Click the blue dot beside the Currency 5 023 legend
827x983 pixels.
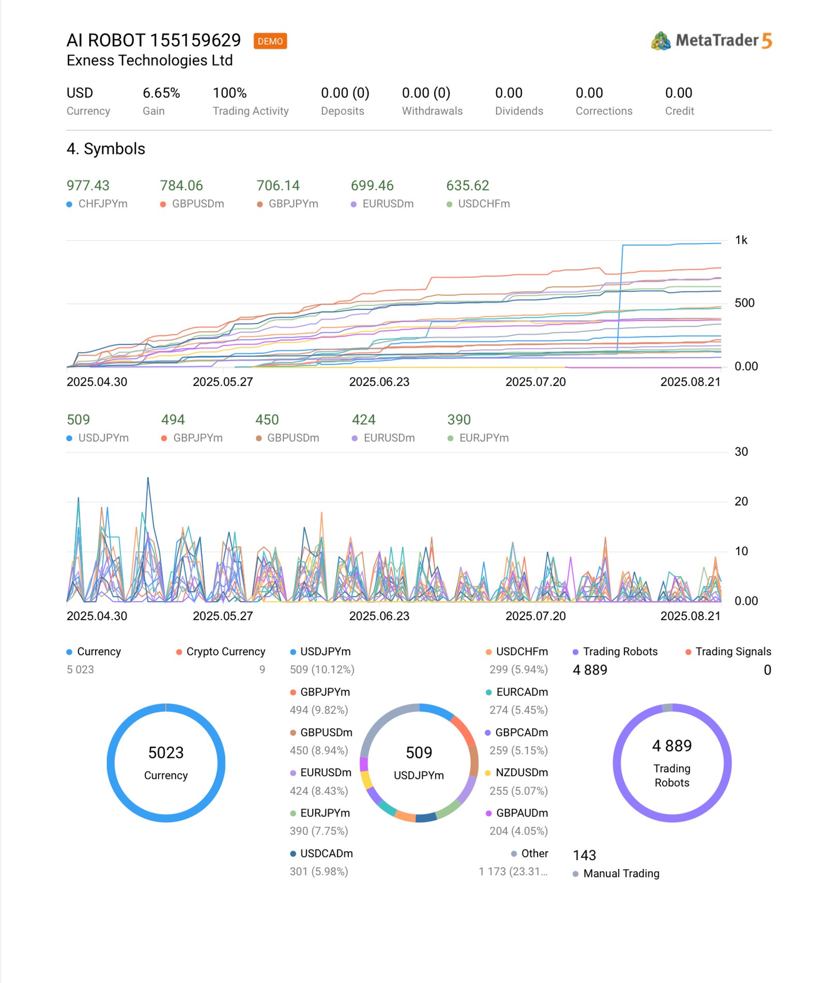69,652
